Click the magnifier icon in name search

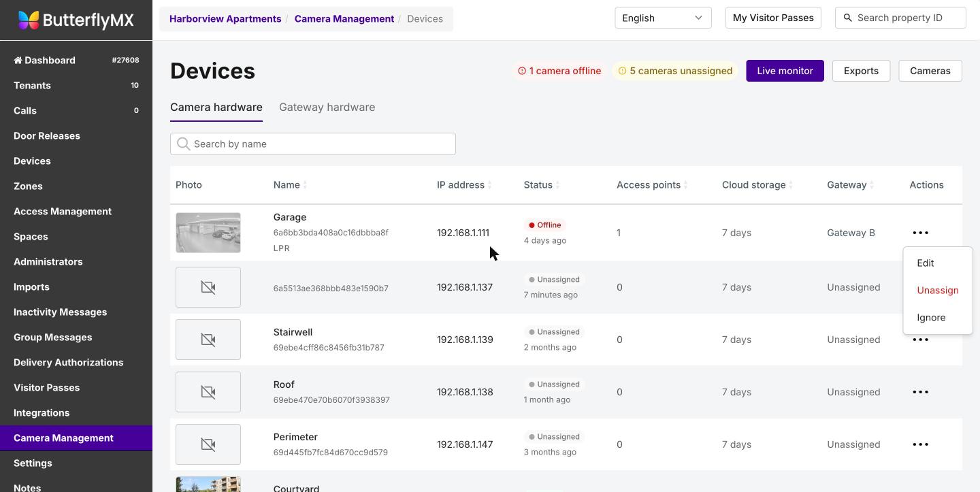point(183,144)
